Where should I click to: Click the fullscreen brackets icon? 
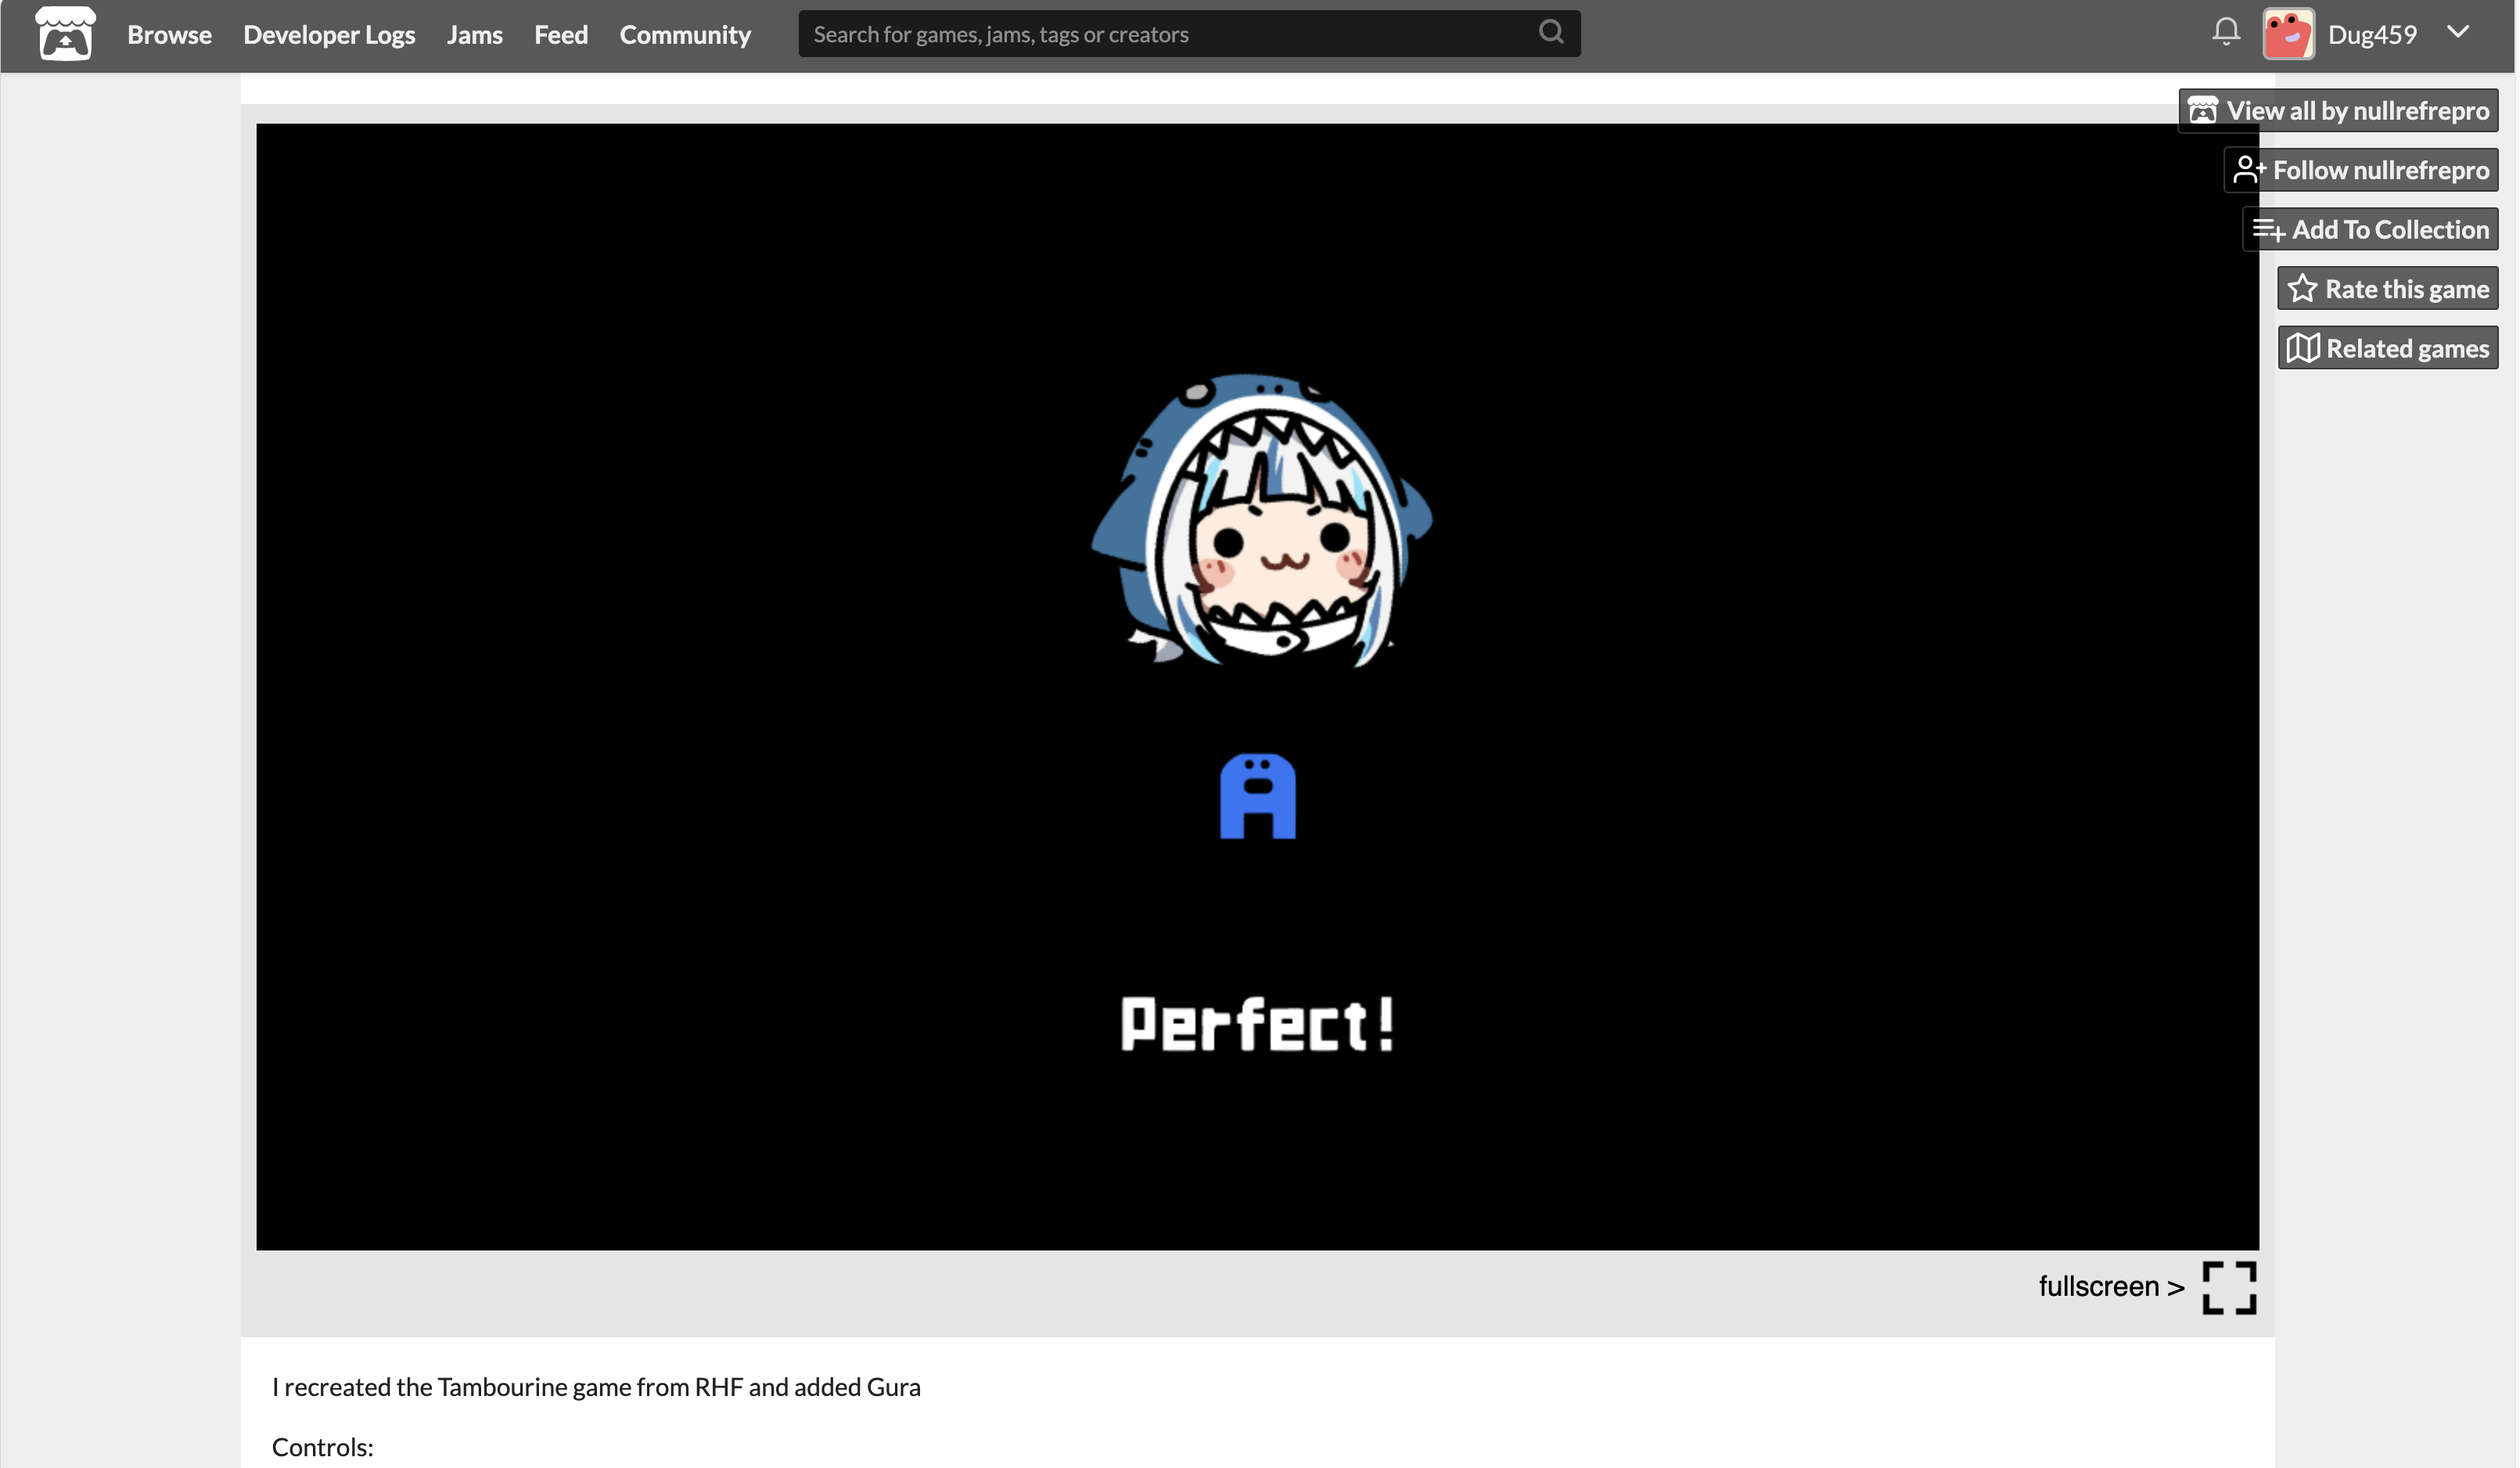pos(2229,1287)
